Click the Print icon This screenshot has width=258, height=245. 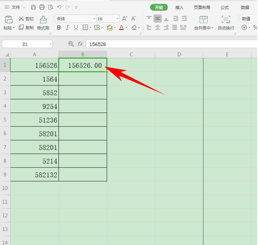42,7
